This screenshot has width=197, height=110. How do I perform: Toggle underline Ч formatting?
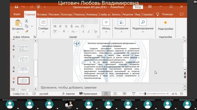point(66,26)
